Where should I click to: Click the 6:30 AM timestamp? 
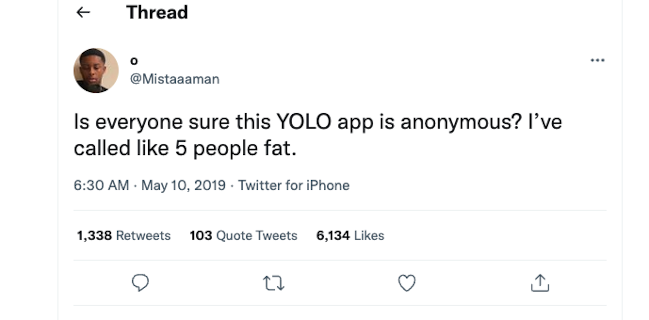point(101,185)
